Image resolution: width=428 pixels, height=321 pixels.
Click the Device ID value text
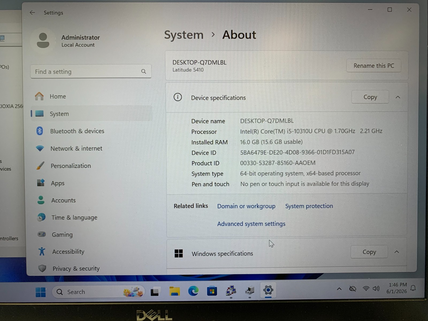click(x=297, y=152)
